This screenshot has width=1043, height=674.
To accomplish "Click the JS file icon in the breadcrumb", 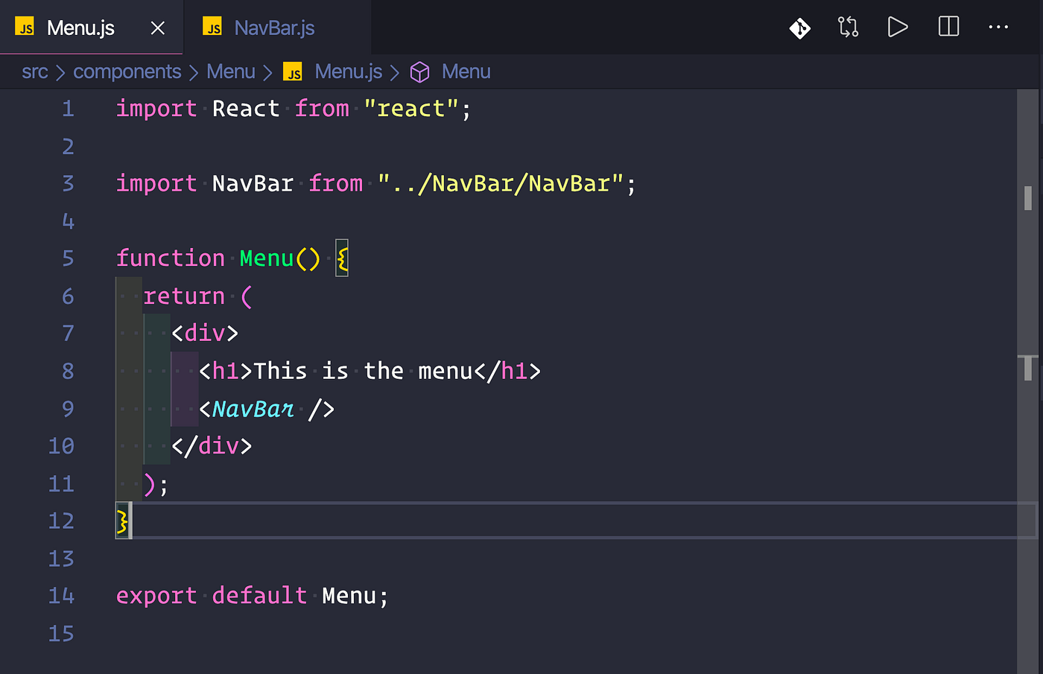I will pos(292,71).
